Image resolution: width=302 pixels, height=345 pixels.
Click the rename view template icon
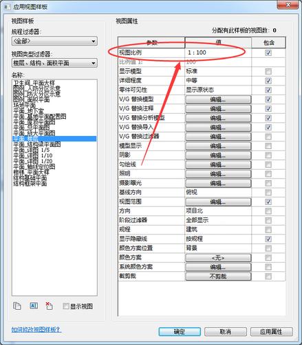pyautogui.click(x=34, y=306)
